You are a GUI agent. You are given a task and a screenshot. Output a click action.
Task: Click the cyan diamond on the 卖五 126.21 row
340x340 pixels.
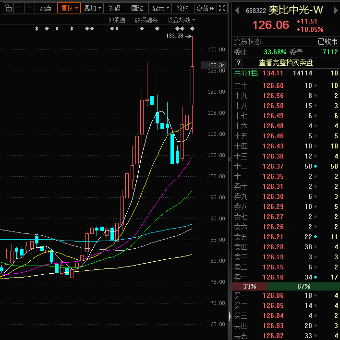pyautogui.click(x=316, y=237)
